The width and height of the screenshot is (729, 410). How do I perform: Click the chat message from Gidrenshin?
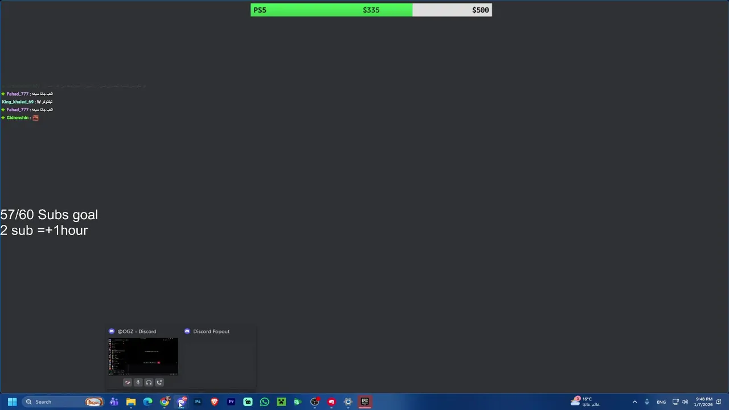[20, 118]
